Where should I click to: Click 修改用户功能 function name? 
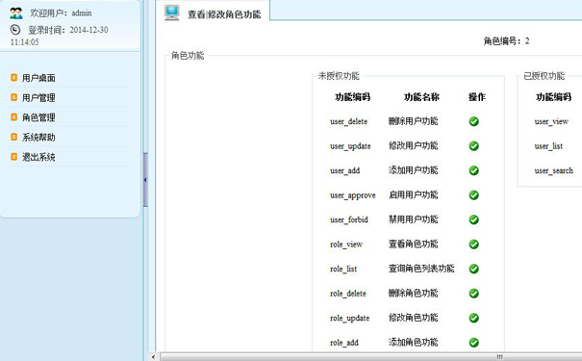click(413, 145)
